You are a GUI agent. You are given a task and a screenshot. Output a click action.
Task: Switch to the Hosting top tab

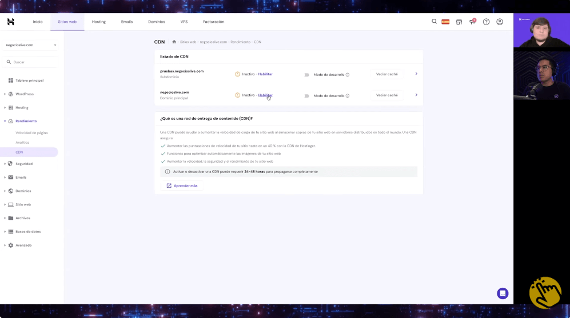coord(98,22)
